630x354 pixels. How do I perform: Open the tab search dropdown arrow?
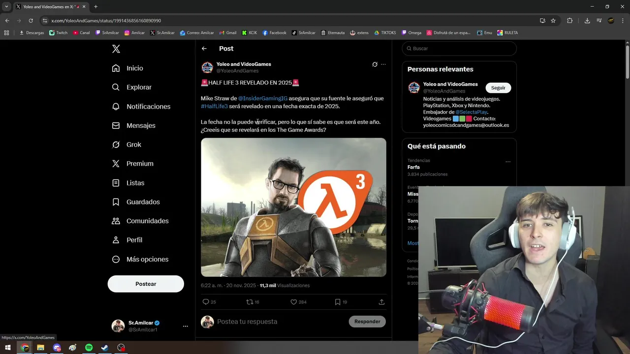click(x=6, y=6)
